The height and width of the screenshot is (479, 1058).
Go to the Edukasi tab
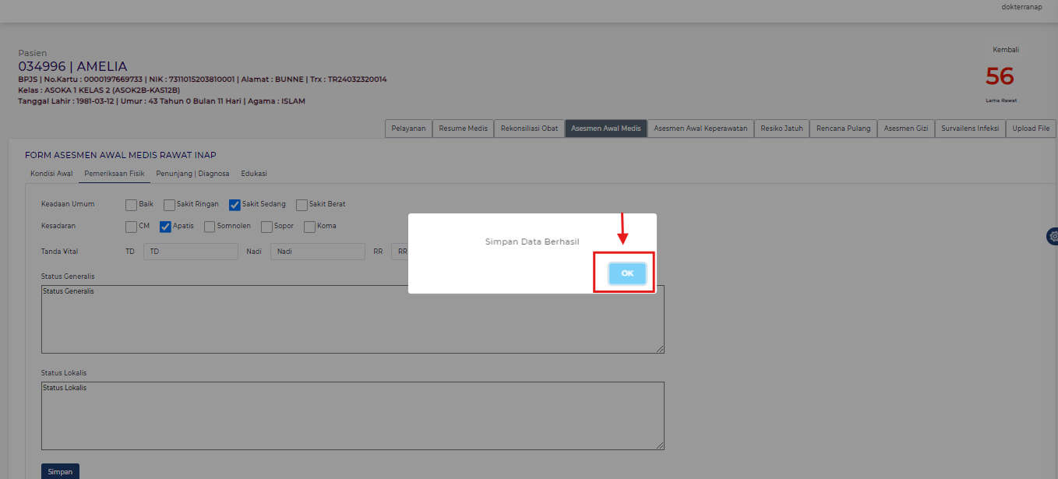pyautogui.click(x=254, y=174)
